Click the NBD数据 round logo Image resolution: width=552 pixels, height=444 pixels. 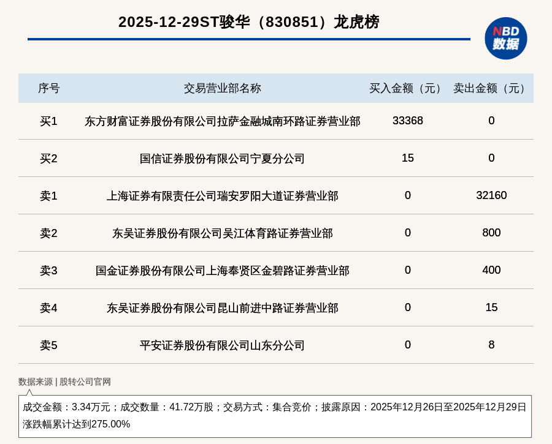pos(505,38)
